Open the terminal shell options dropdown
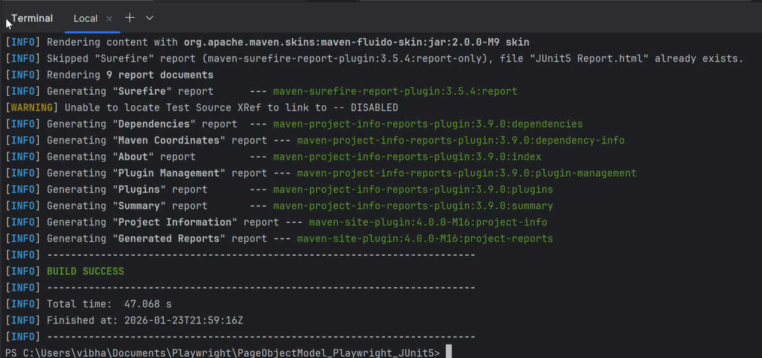Viewport: 762px width, 358px height. 150,18
